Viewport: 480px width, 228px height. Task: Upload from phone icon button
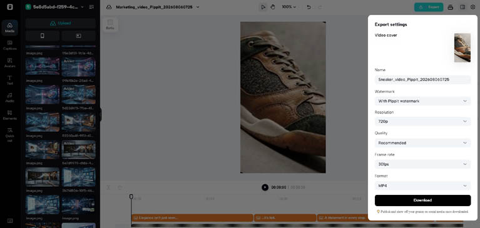[x=43, y=36]
